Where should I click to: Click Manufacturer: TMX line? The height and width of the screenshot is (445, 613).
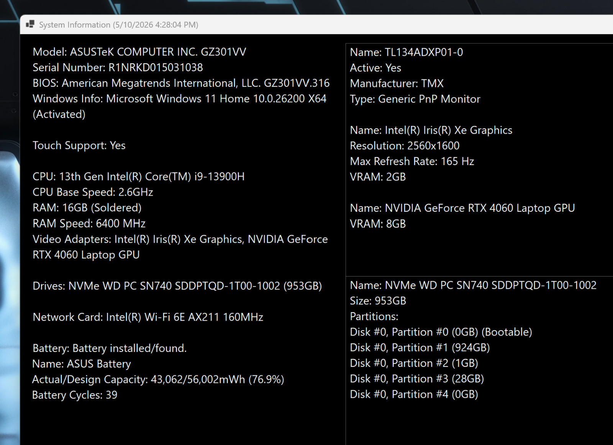pyautogui.click(x=397, y=83)
